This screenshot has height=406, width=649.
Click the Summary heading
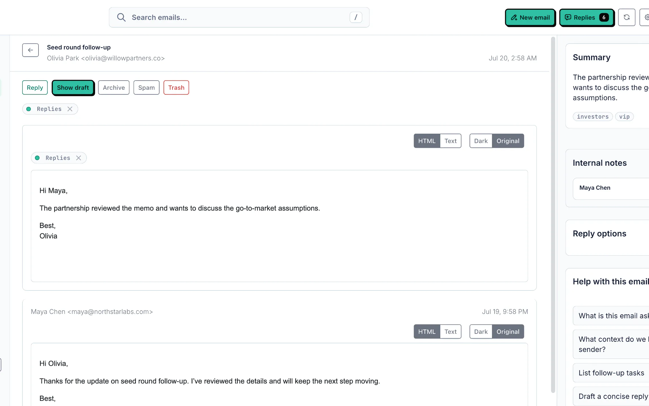pos(592,57)
